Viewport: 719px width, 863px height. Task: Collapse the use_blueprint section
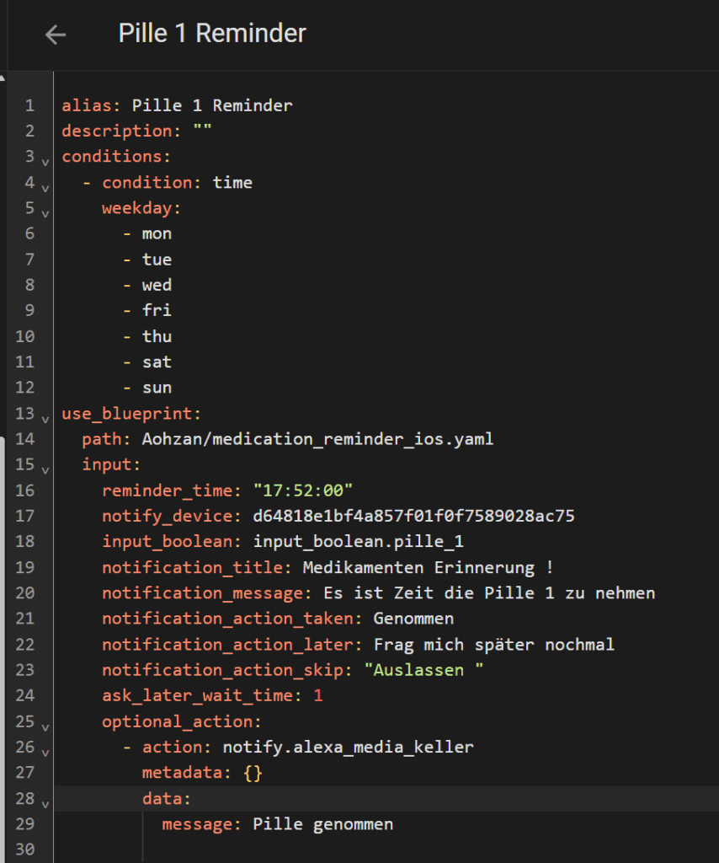(45, 419)
